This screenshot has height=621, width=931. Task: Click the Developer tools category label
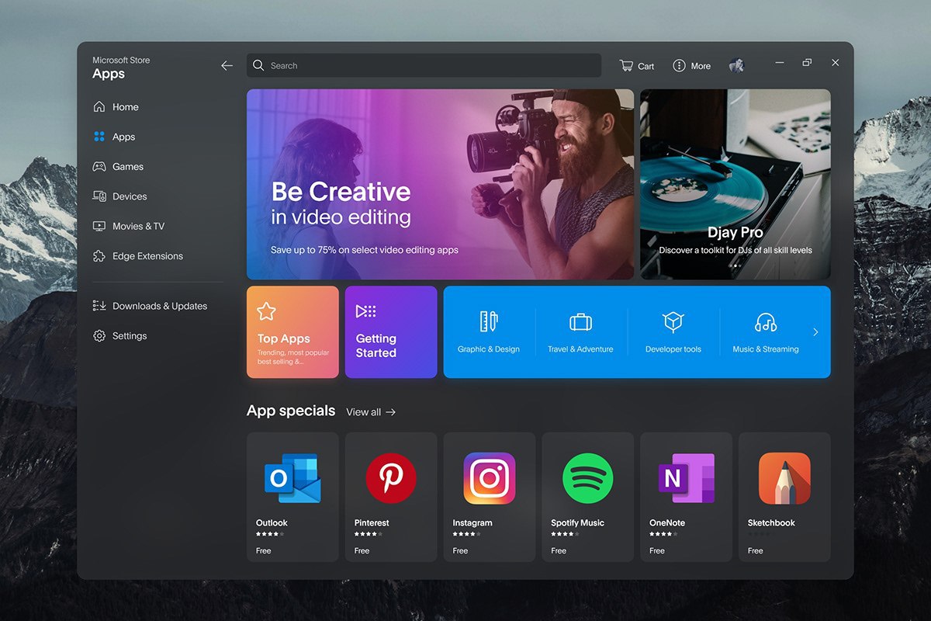673,349
